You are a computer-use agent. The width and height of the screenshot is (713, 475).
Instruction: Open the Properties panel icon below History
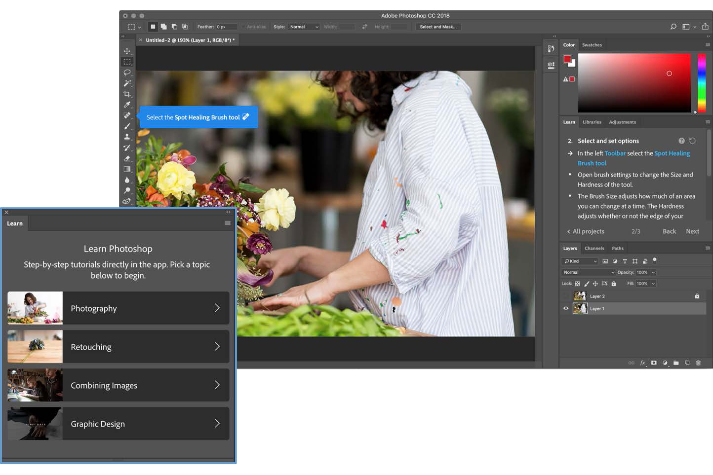pyautogui.click(x=551, y=65)
